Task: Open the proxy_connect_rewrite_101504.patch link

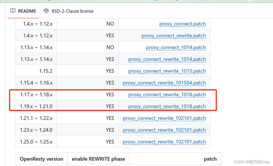Action: (164, 83)
